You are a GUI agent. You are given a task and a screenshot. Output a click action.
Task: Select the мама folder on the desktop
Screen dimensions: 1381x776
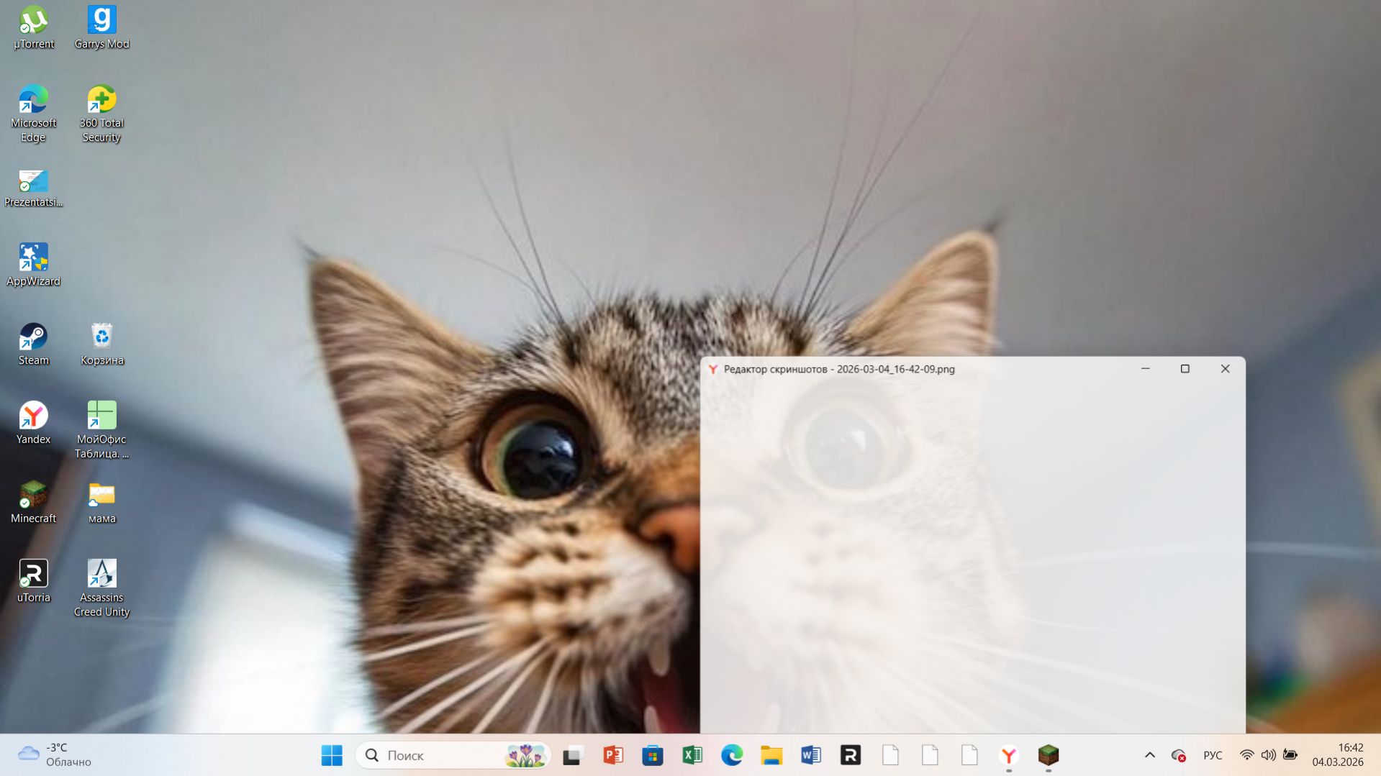[x=101, y=503]
